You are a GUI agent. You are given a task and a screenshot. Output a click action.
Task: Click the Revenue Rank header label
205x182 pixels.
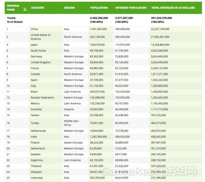(13, 8)
